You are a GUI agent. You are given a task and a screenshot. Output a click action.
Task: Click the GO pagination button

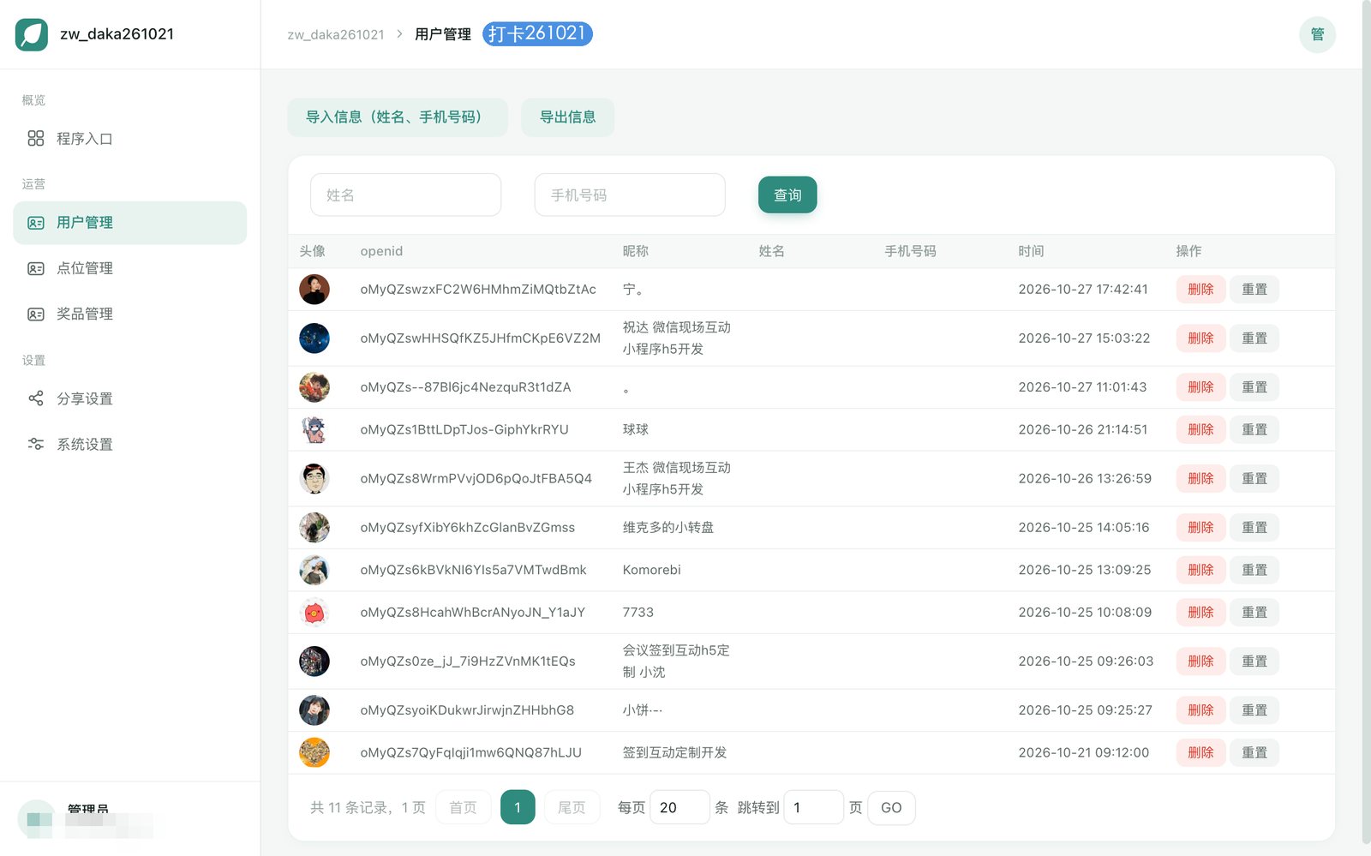891,807
